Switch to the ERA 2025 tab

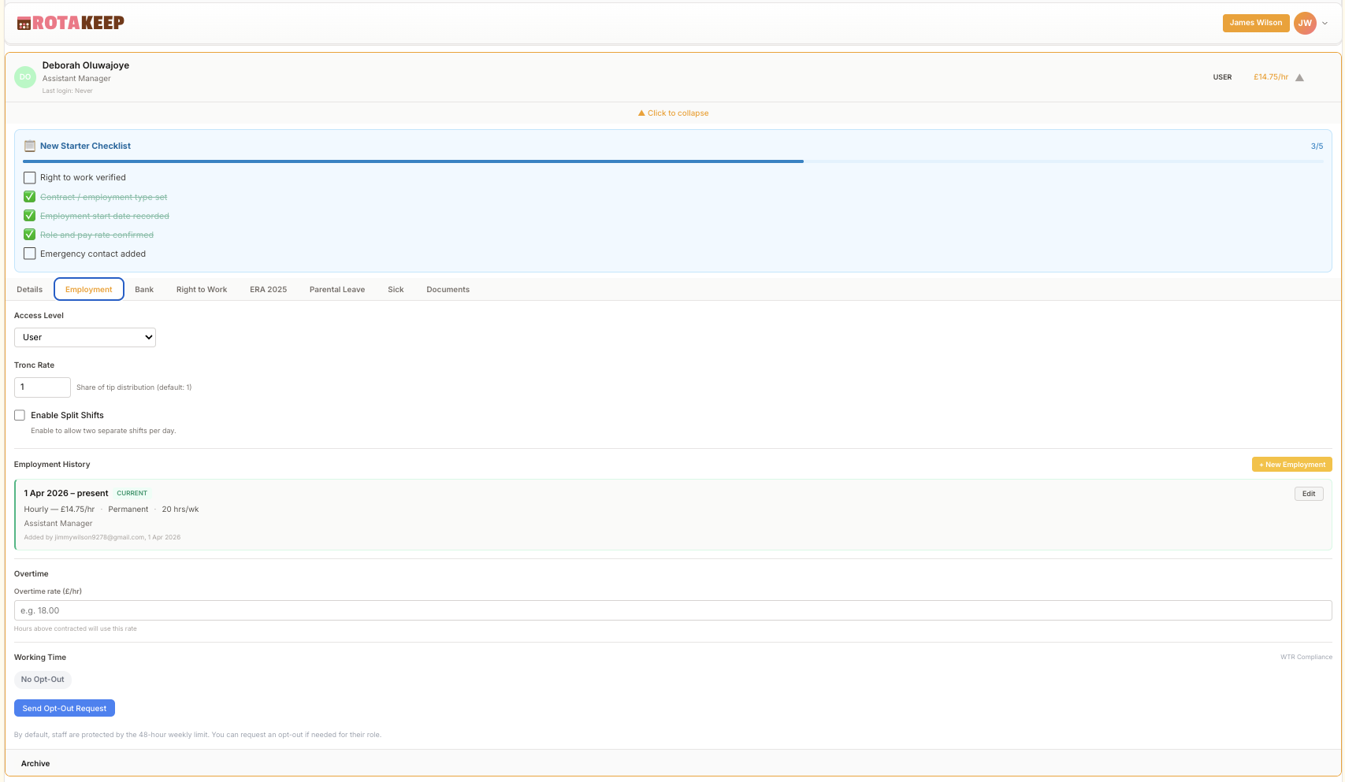coord(269,290)
